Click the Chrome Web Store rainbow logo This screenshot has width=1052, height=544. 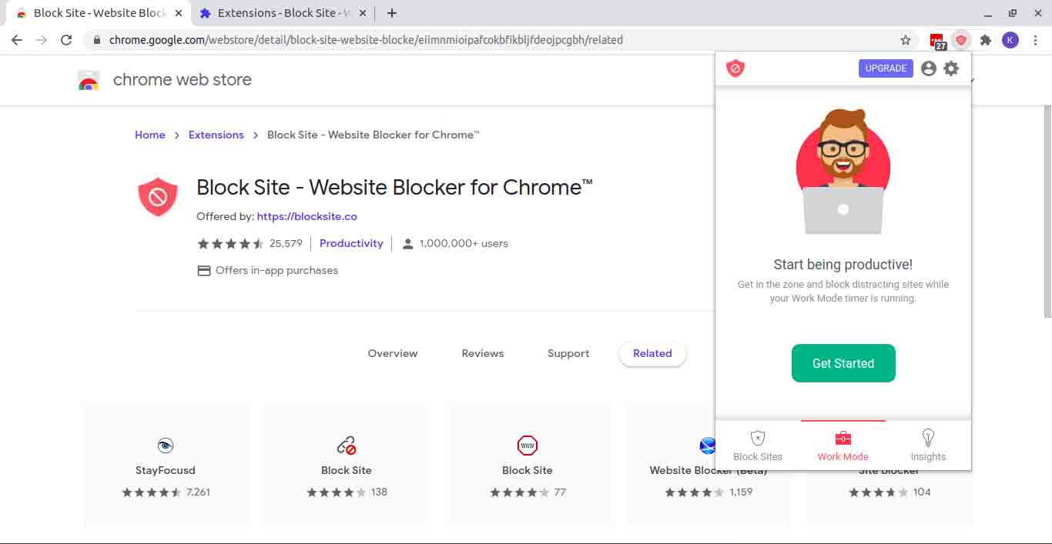(89, 80)
